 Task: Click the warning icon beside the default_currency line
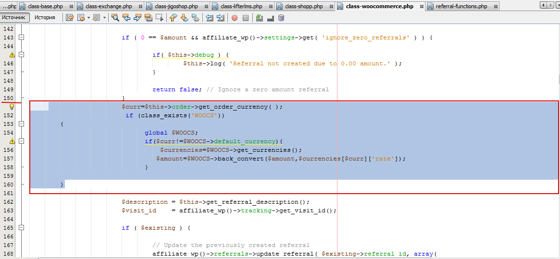click(12, 141)
